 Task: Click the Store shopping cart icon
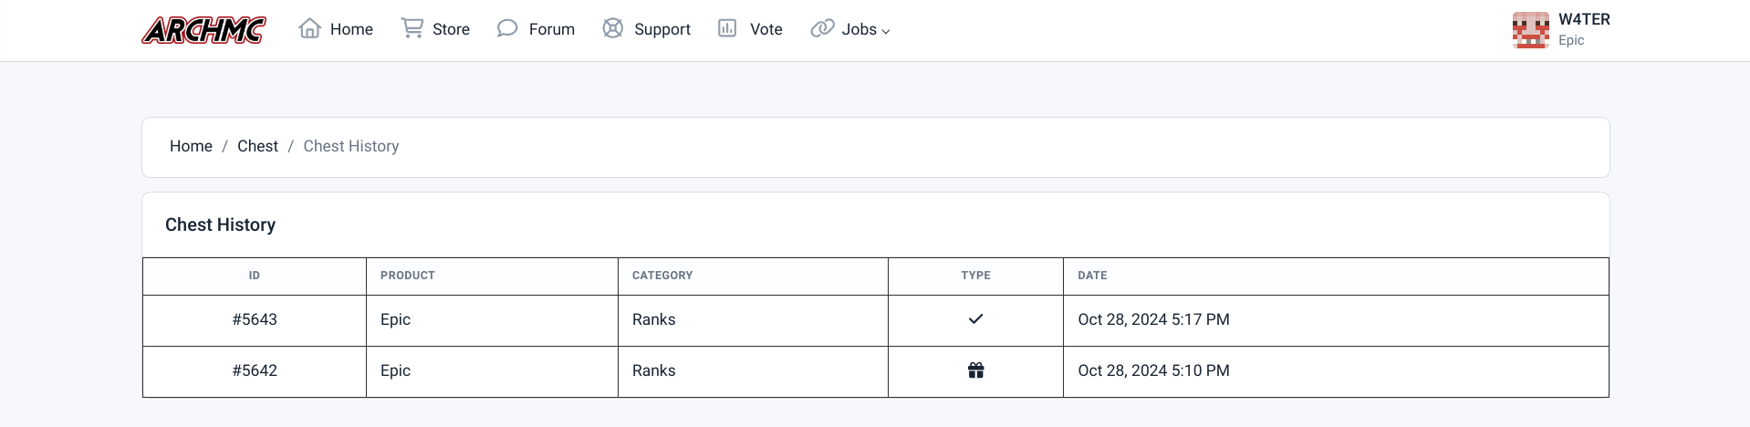pos(412,28)
